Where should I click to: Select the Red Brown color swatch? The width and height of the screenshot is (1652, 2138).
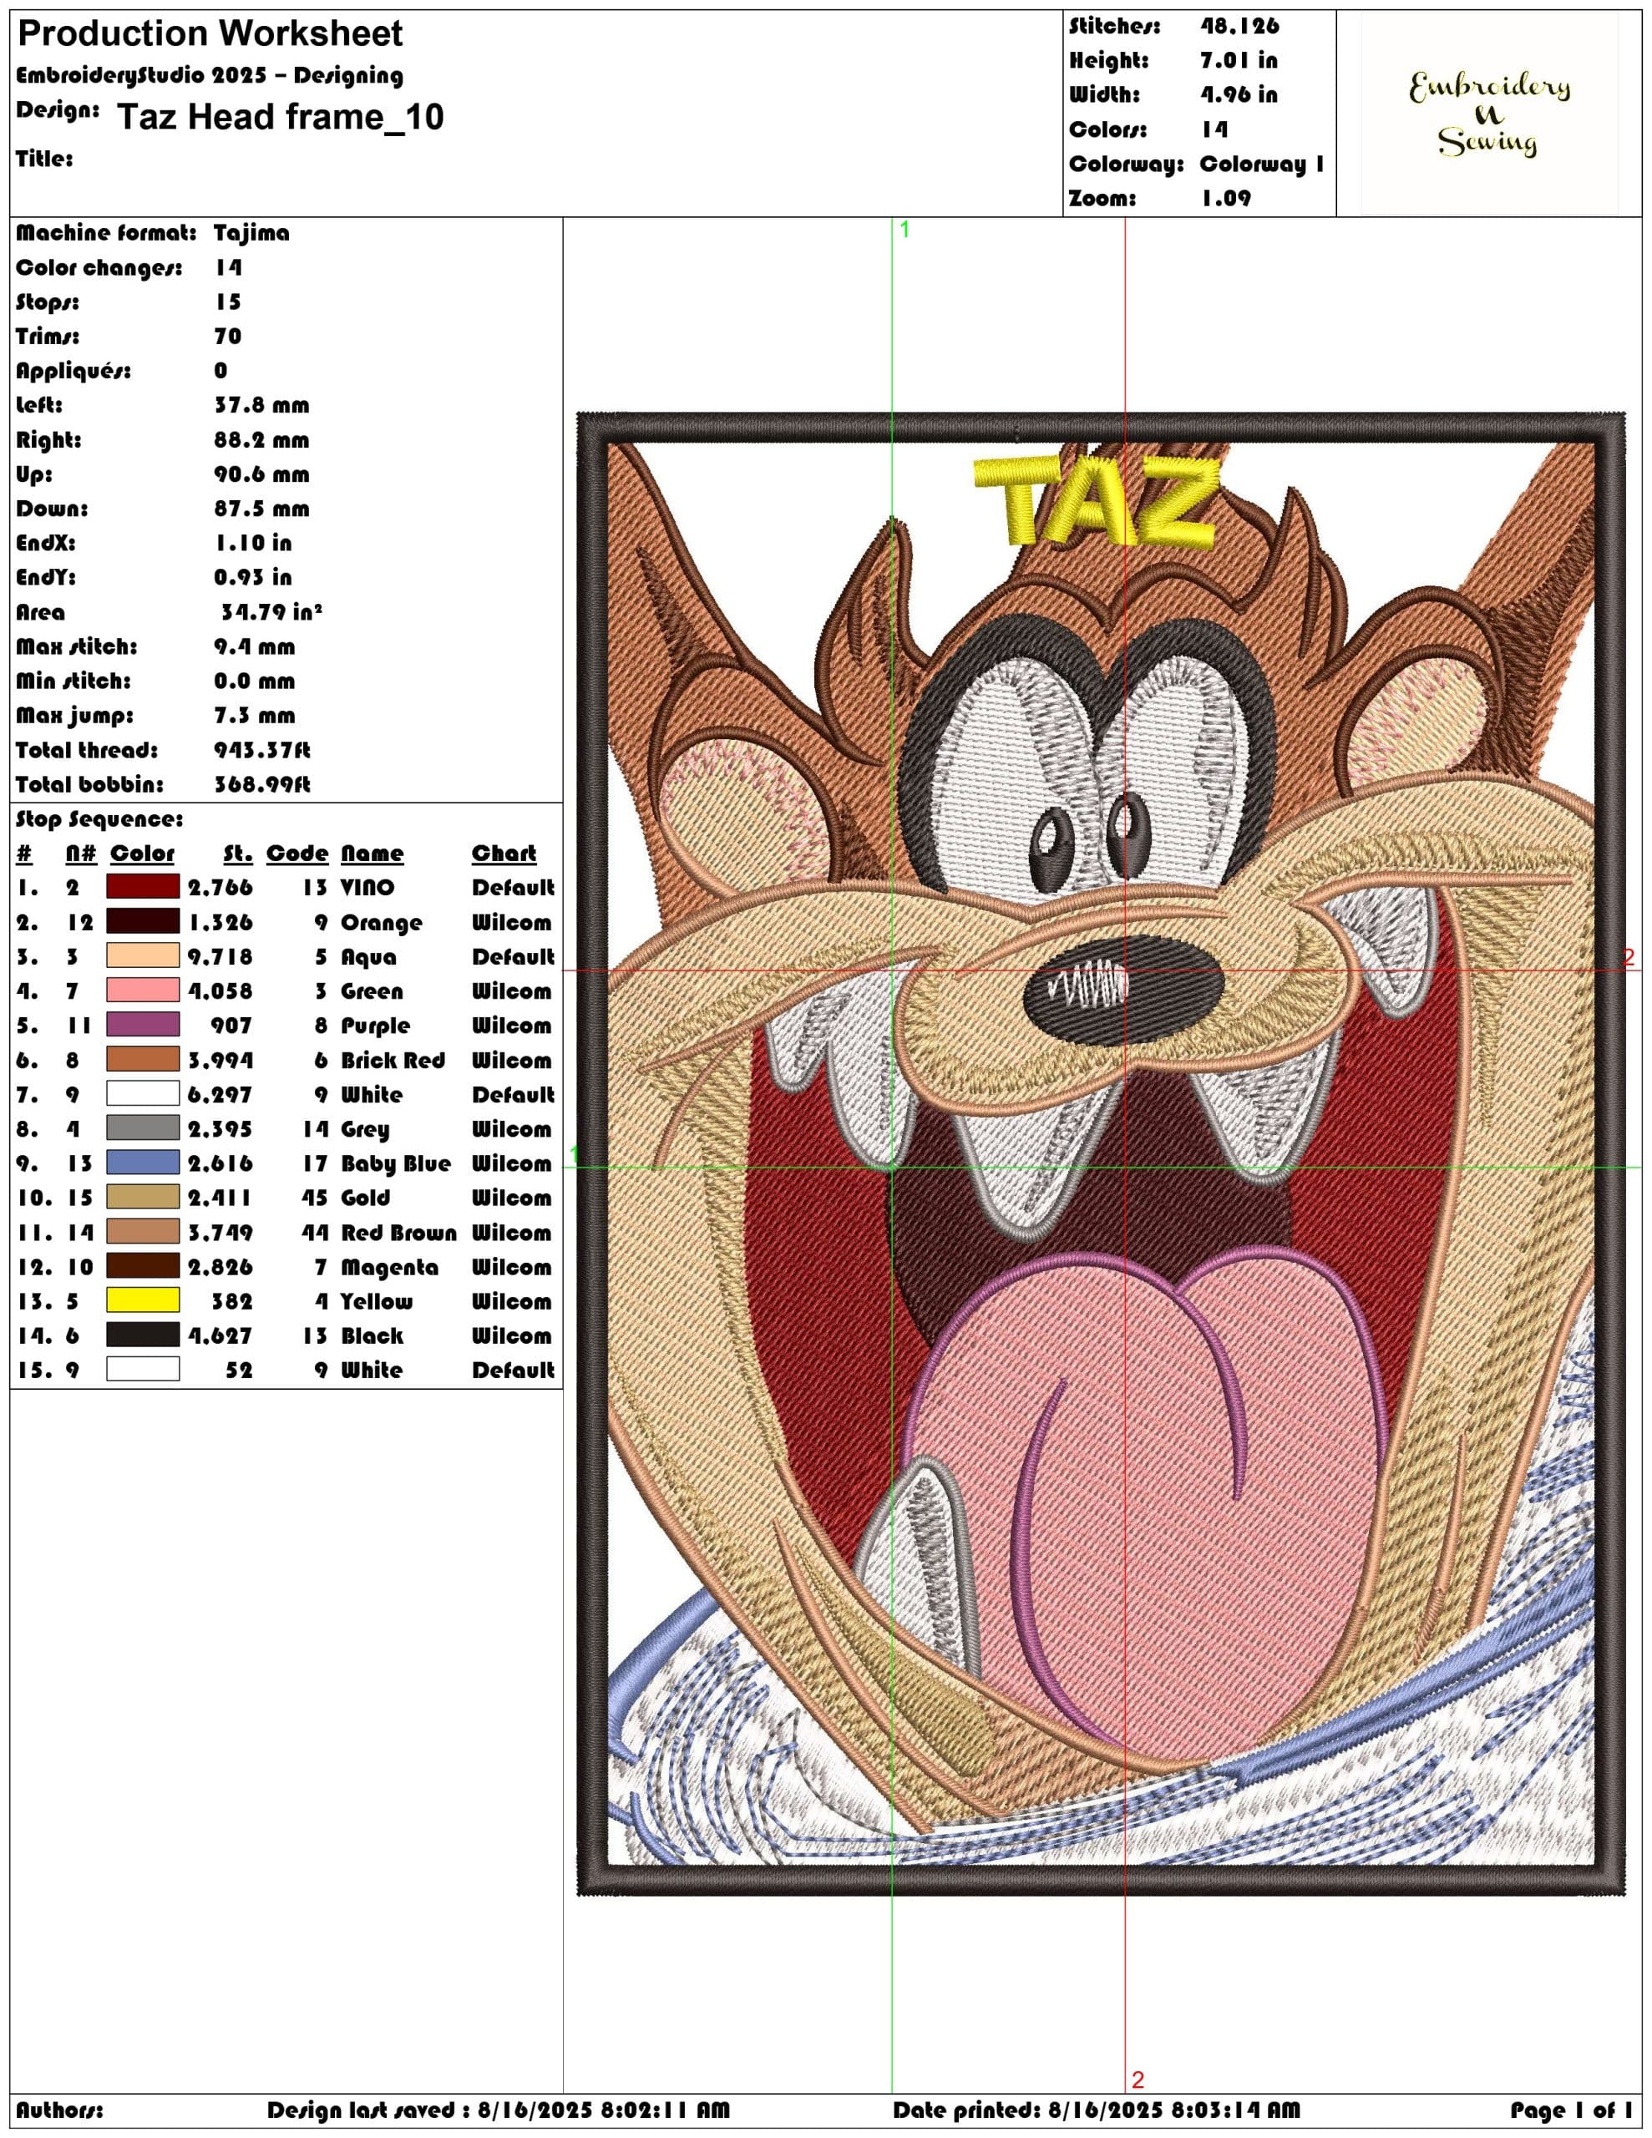click(143, 1232)
